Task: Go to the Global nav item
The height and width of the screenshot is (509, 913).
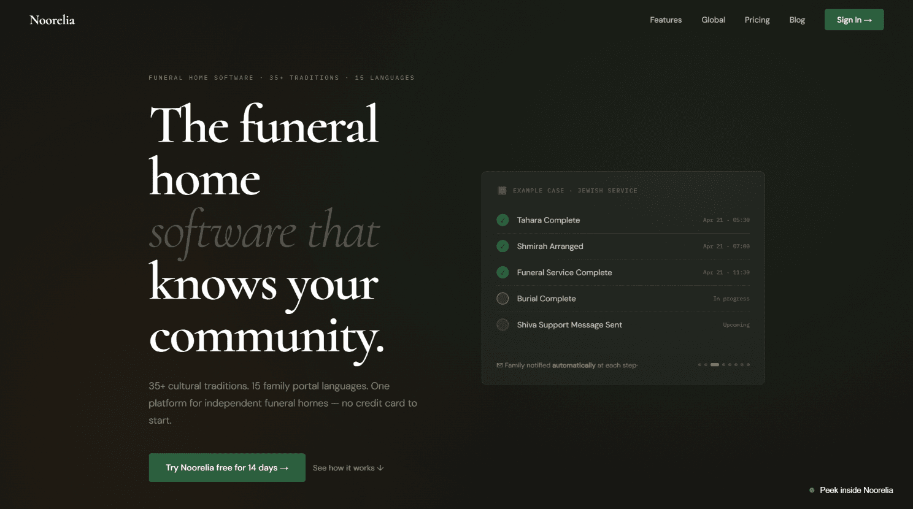Action: (713, 20)
